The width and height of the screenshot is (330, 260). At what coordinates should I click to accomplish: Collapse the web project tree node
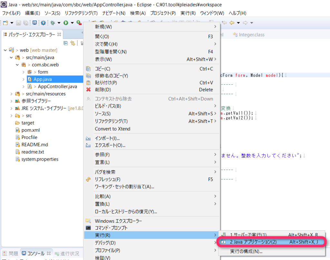click(x=5, y=50)
